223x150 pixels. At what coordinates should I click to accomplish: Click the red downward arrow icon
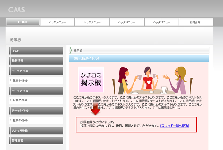coord(96,110)
